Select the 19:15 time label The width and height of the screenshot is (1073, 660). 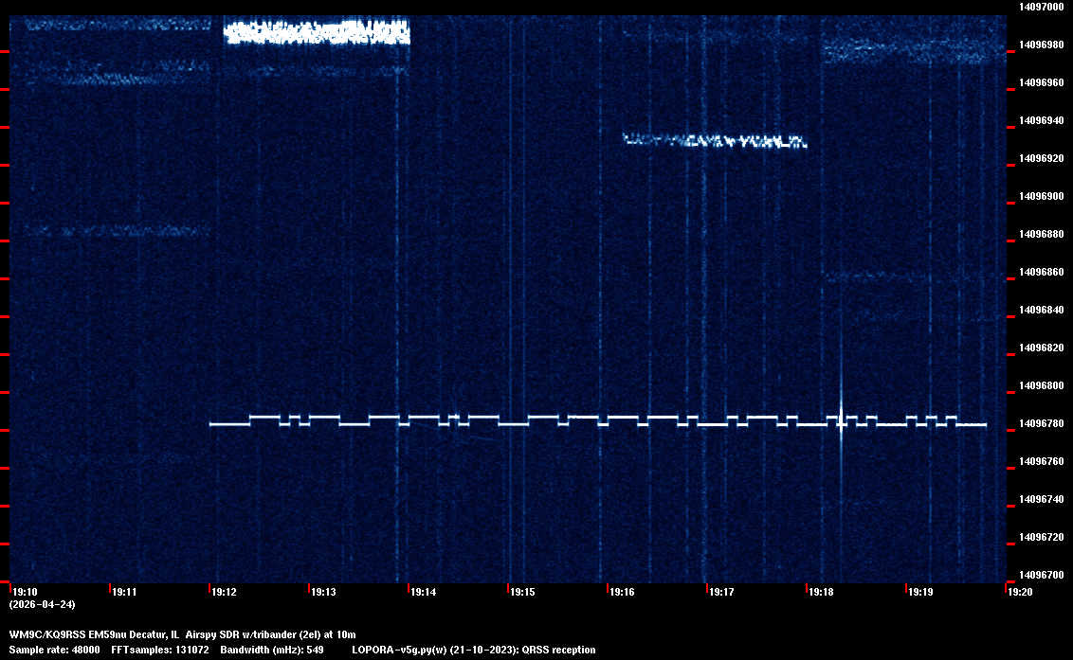click(522, 592)
